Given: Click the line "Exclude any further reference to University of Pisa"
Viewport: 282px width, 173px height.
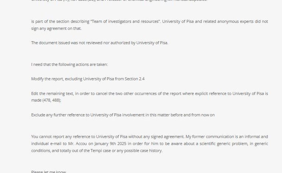Looking at the screenshot, I should [123, 115].
